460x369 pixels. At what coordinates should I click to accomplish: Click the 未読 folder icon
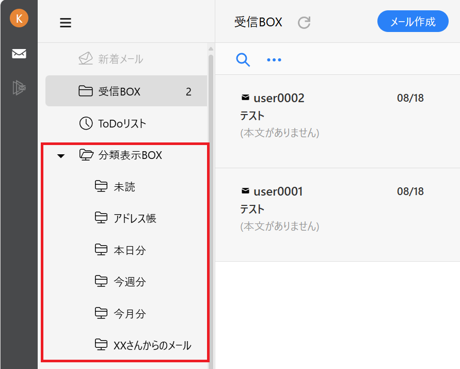coord(101,186)
